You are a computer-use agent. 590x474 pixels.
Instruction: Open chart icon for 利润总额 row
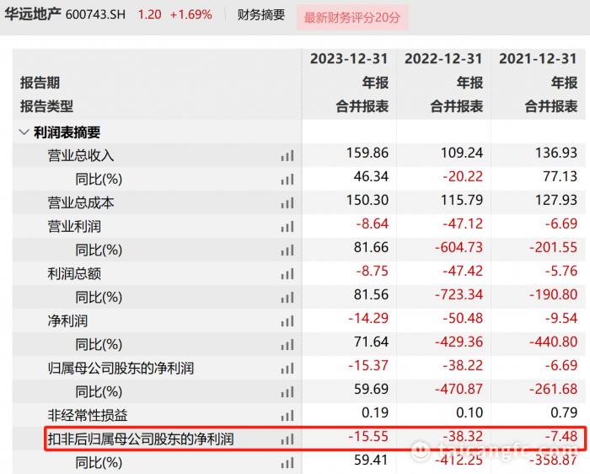click(287, 274)
